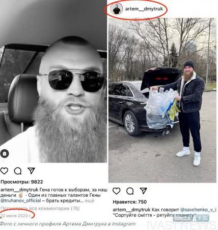218x230 pixels.
Task: Click artem__dmytruk name in left caption
Action: click(19, 190)
